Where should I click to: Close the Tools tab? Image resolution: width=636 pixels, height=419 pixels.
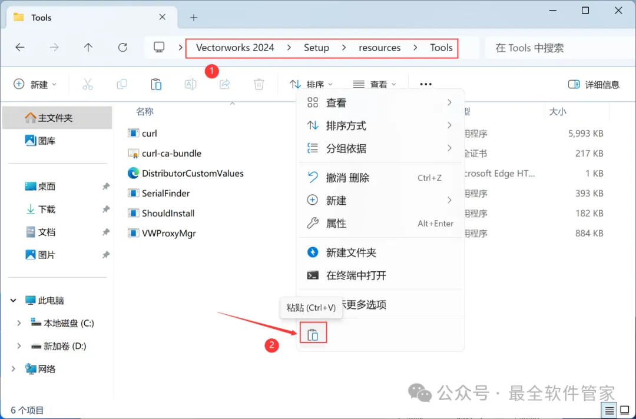click(163, 17)
